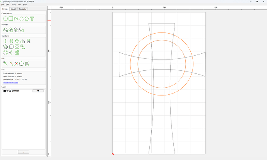Open the Edit menu
This screenshot has height=160, width=267.
coord(7,5)
